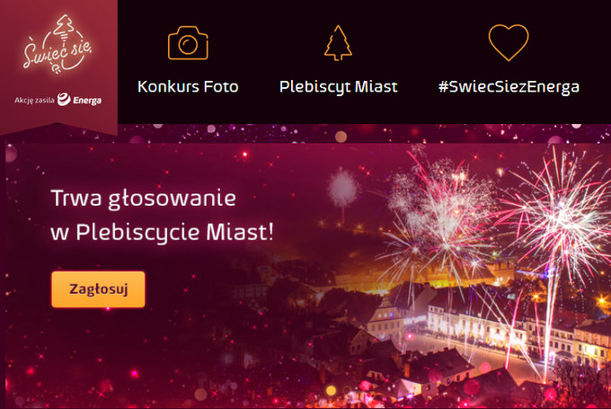Image resolution: width=611 pixels, height=409 pixels.
Task: Click the Christmas tree icon in navigation
Action: (338, 43)
